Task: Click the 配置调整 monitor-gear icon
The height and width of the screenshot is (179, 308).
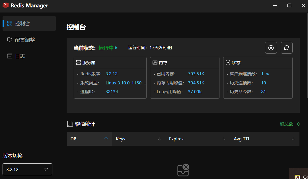Action: pyautogui.click(x=10, y=40)
